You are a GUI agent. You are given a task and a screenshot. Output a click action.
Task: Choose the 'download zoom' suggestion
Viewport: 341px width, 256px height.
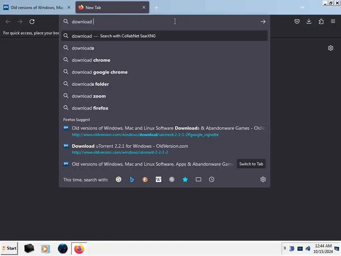click(x=165, y=96)
